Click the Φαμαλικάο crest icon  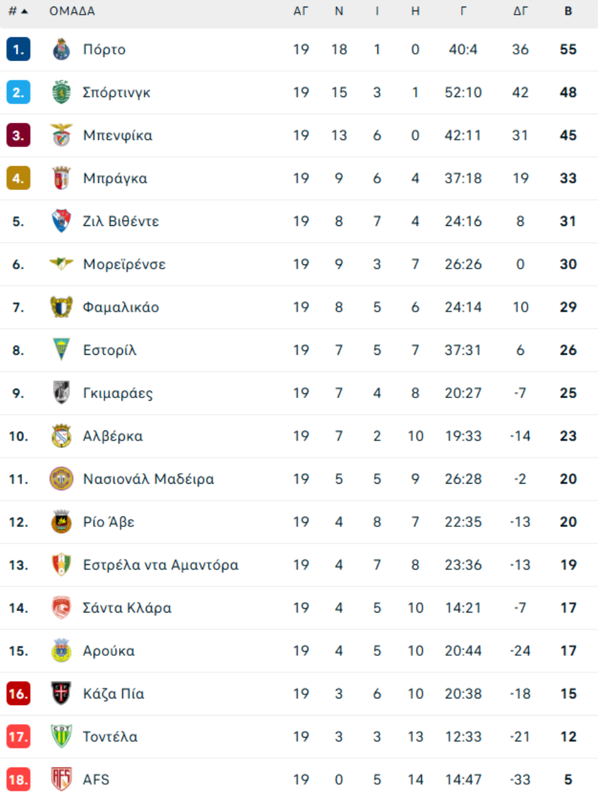[61, 307]
